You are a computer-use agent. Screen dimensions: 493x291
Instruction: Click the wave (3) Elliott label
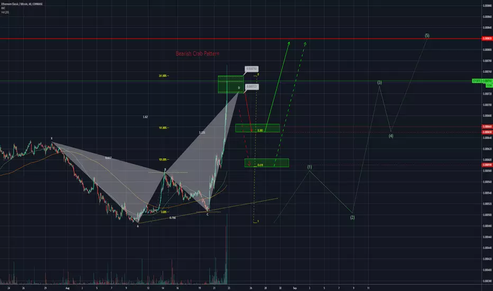tap(379, 83)
